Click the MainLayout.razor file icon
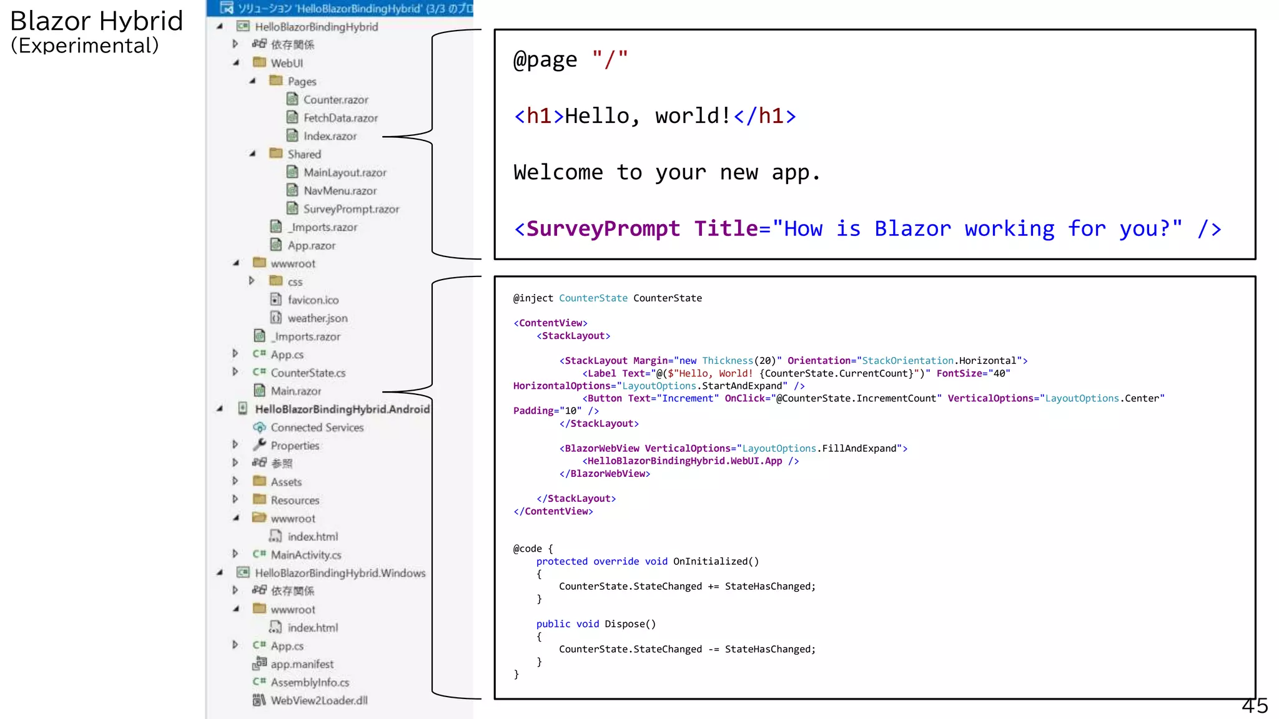1279x719 pixels. (x=292, y=172)
